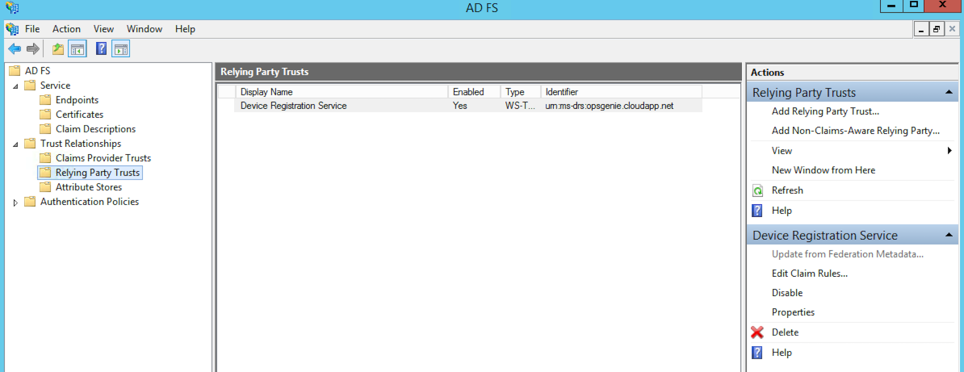The width and height of the screenshot is (964, 372).
Task: Click the Service folder icon
Action: pyautogui.click(x=30, y=85)
